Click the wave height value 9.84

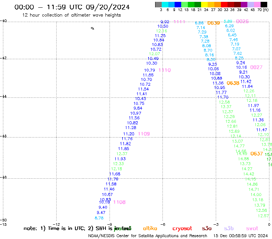(x=138, y=108)
